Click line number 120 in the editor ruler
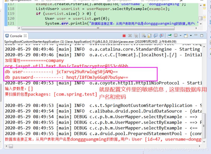 coord(11,18)
